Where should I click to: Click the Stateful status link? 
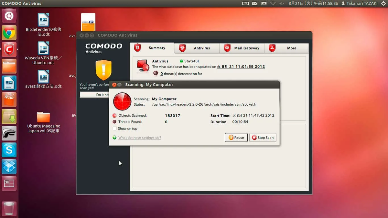pyautogui.click(x=191, y=61)
